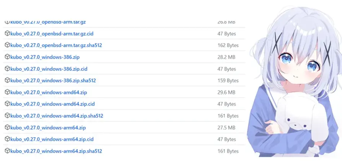Click the package icon beside kubo_v0.27.0_windows-amd64.zip
The width and height of the screenshot is (342, 161).
coord(7,92)
